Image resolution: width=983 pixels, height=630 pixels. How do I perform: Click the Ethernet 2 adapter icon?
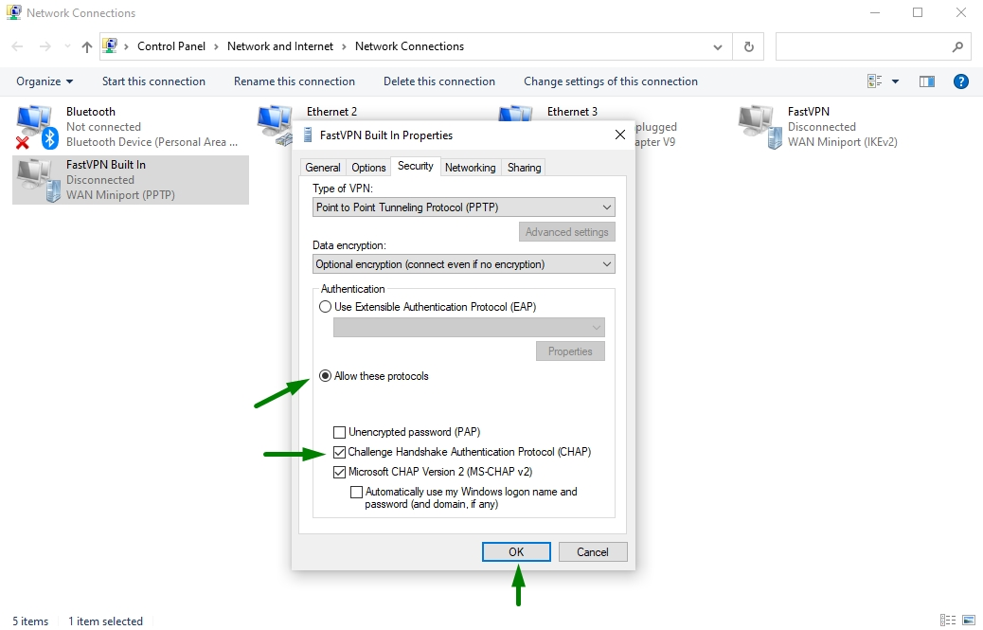[276, 125]
